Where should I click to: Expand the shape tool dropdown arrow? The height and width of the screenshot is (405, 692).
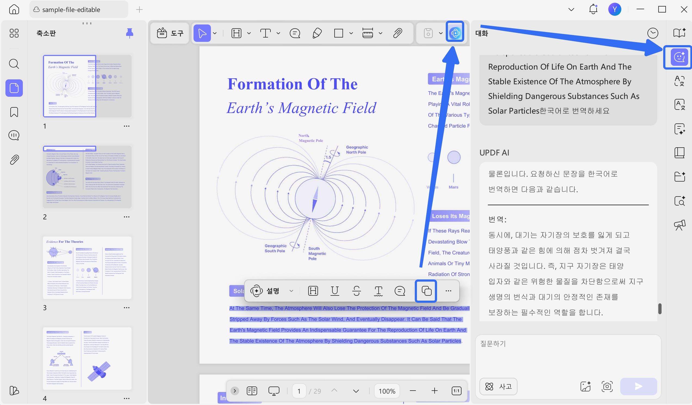point(351,33)
